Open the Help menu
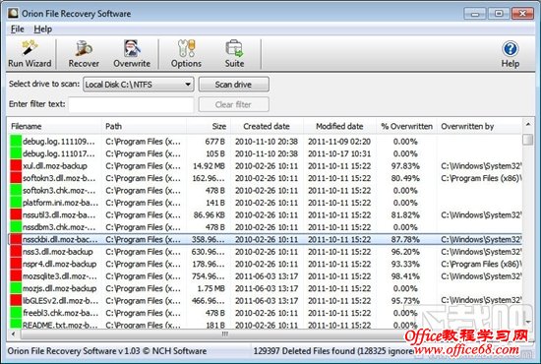The height and width of the screenshot is (364, 541). (x=42, y=29)
